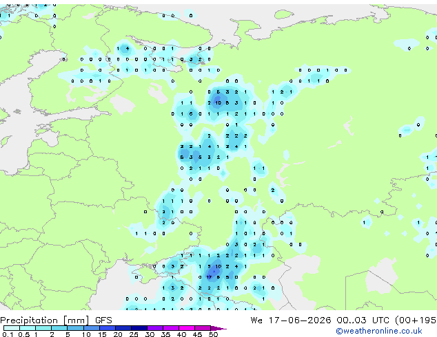Viewport: 437px width, 337px height.
Task: Click legend scale label "30"
Action: point(150,334)
